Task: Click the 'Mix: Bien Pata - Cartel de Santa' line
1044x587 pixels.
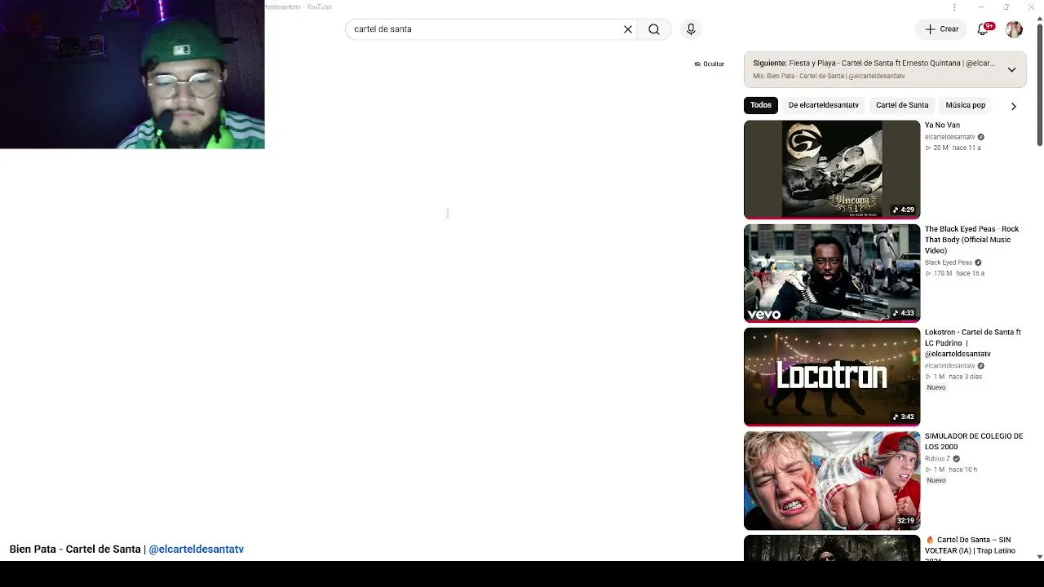Action: (x=829, y=77)
